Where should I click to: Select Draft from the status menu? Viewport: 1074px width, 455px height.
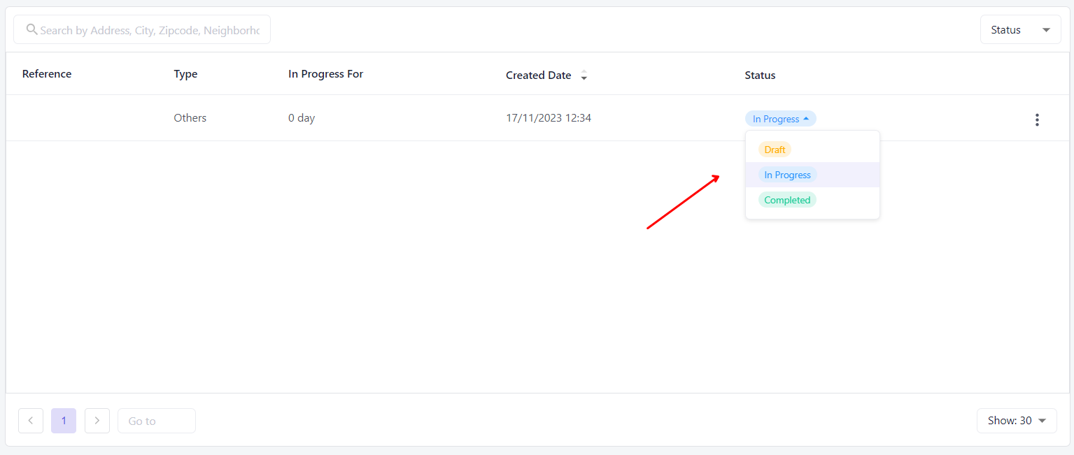coord(775,150)
